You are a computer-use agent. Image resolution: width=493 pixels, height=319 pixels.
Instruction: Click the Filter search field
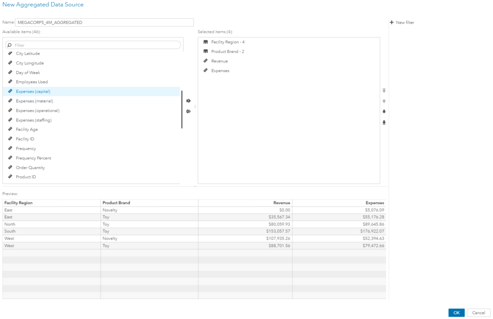click(x=93, y=45)
